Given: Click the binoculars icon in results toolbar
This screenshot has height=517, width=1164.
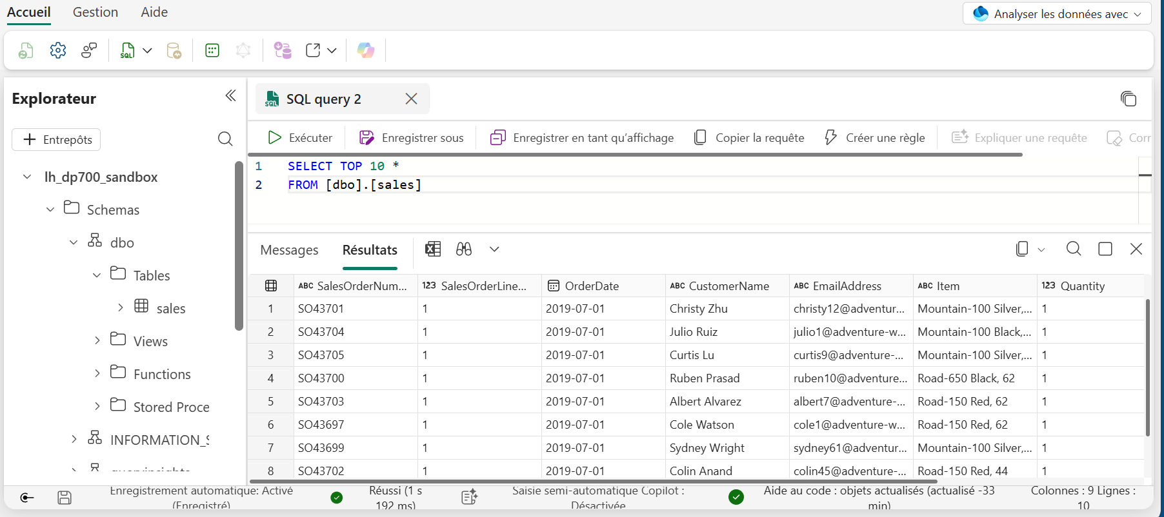Looking at the screenshot, I should [464, 249].
